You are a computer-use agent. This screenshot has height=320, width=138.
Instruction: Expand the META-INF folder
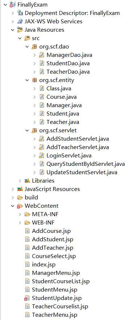tap(20, 214)
